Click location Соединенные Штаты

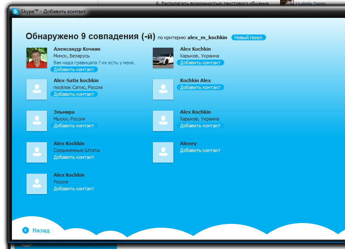coord(77,151)
